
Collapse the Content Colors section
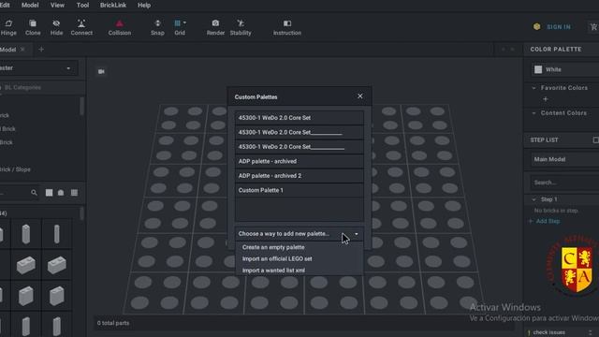tap(534, 113)
